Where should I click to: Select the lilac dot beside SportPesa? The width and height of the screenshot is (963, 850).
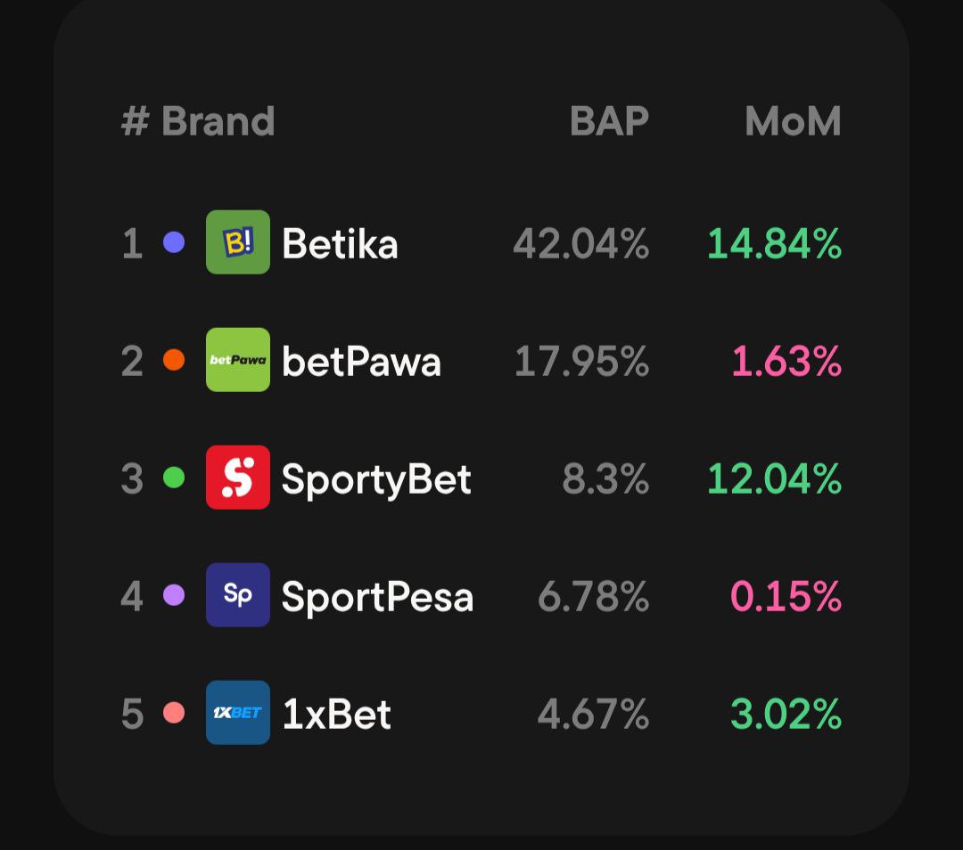pos(174,595)
